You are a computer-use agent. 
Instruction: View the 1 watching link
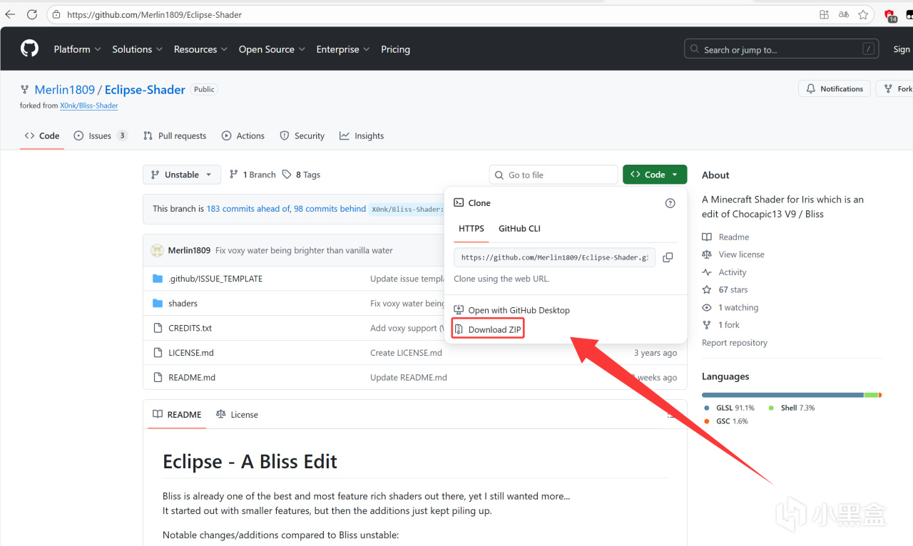pyautogui.click(x=730, y=308)
